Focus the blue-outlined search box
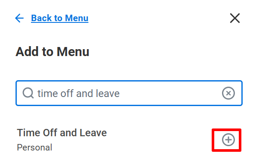Viewport: 256px width, 166px height. 129,93
